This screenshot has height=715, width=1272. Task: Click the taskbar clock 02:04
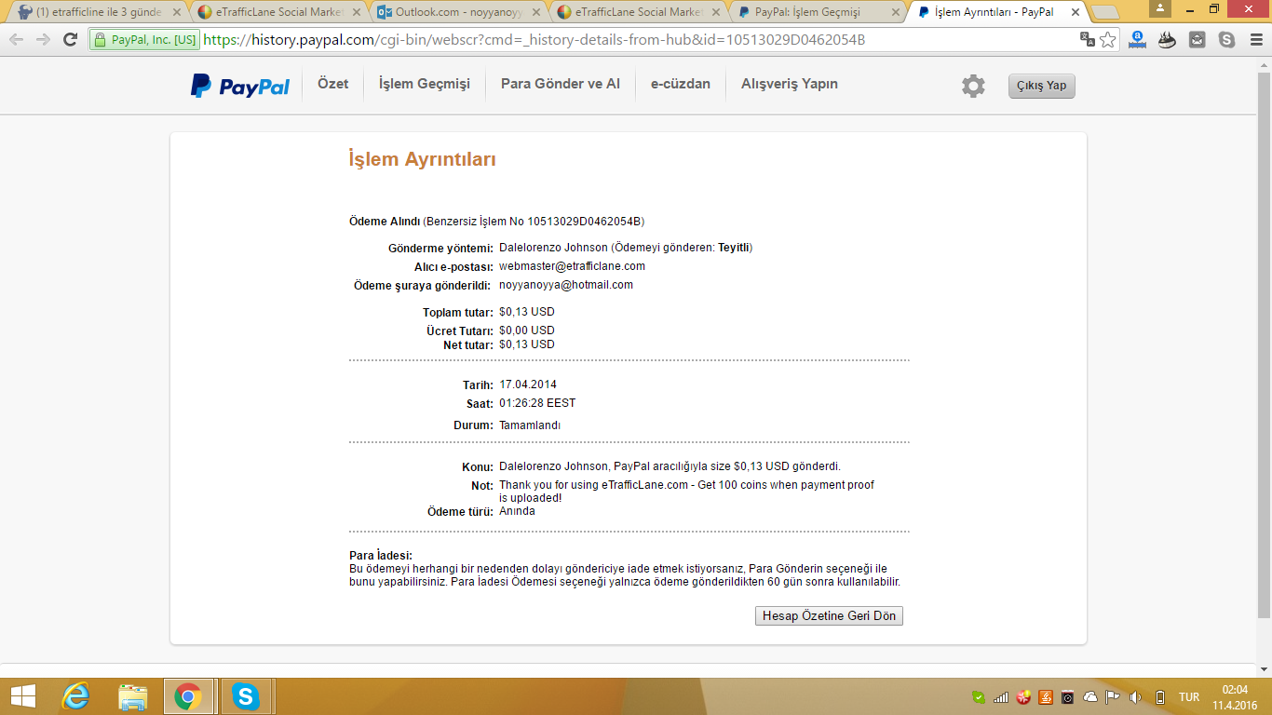(x=1235, y=690)
